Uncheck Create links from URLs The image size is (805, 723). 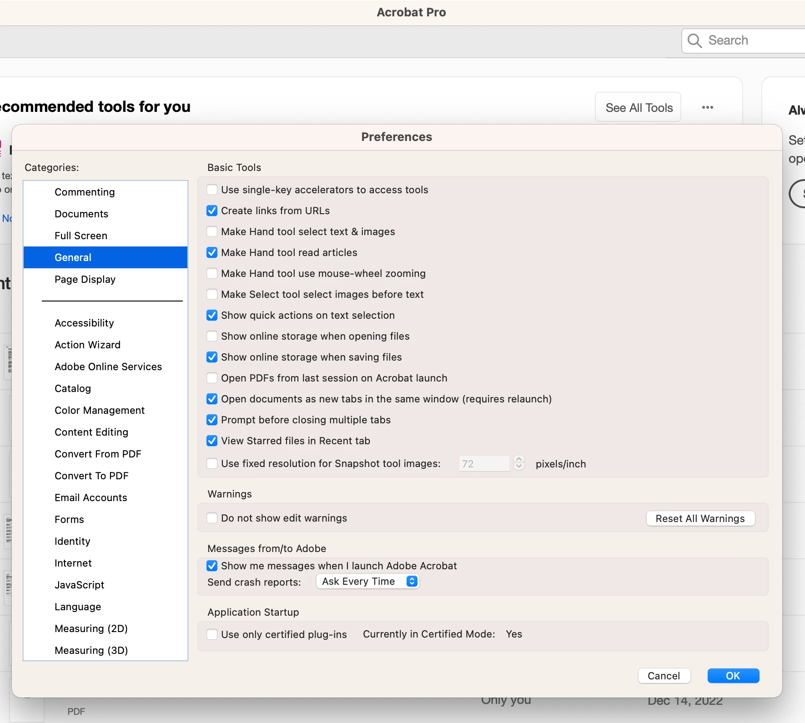pos(212,211)
